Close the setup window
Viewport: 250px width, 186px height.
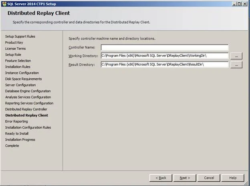point(245,4)
